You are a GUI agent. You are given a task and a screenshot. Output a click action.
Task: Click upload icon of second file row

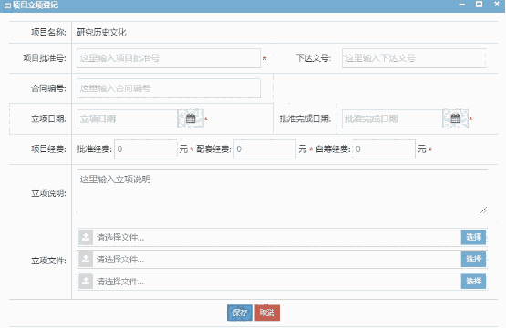86,260
